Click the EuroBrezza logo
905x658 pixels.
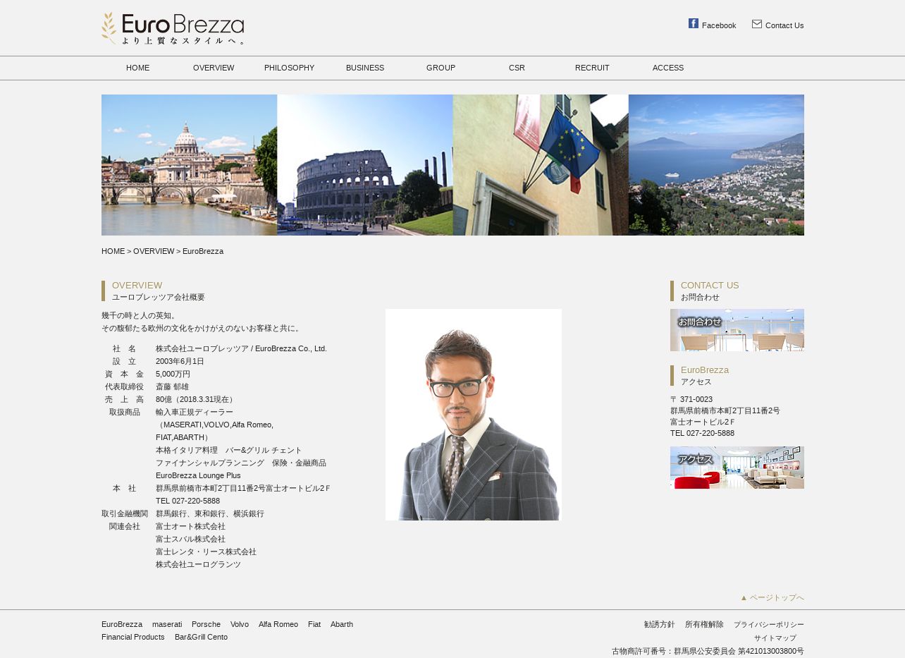(x=173, y=28)
